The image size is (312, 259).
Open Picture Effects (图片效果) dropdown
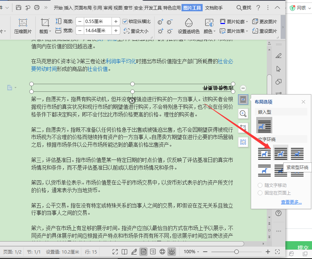(x=234, y=31)
